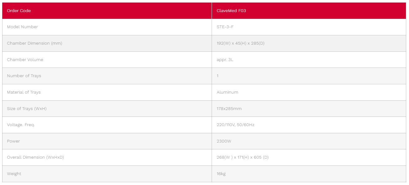Select the 178x285mm tray size value
Screen dimensions: 409x185
pyautogui.click(x=229, y=108)
